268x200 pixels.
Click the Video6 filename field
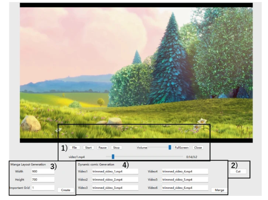185,188
